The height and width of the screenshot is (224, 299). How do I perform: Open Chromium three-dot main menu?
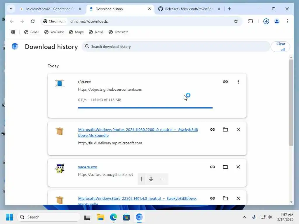287,21
